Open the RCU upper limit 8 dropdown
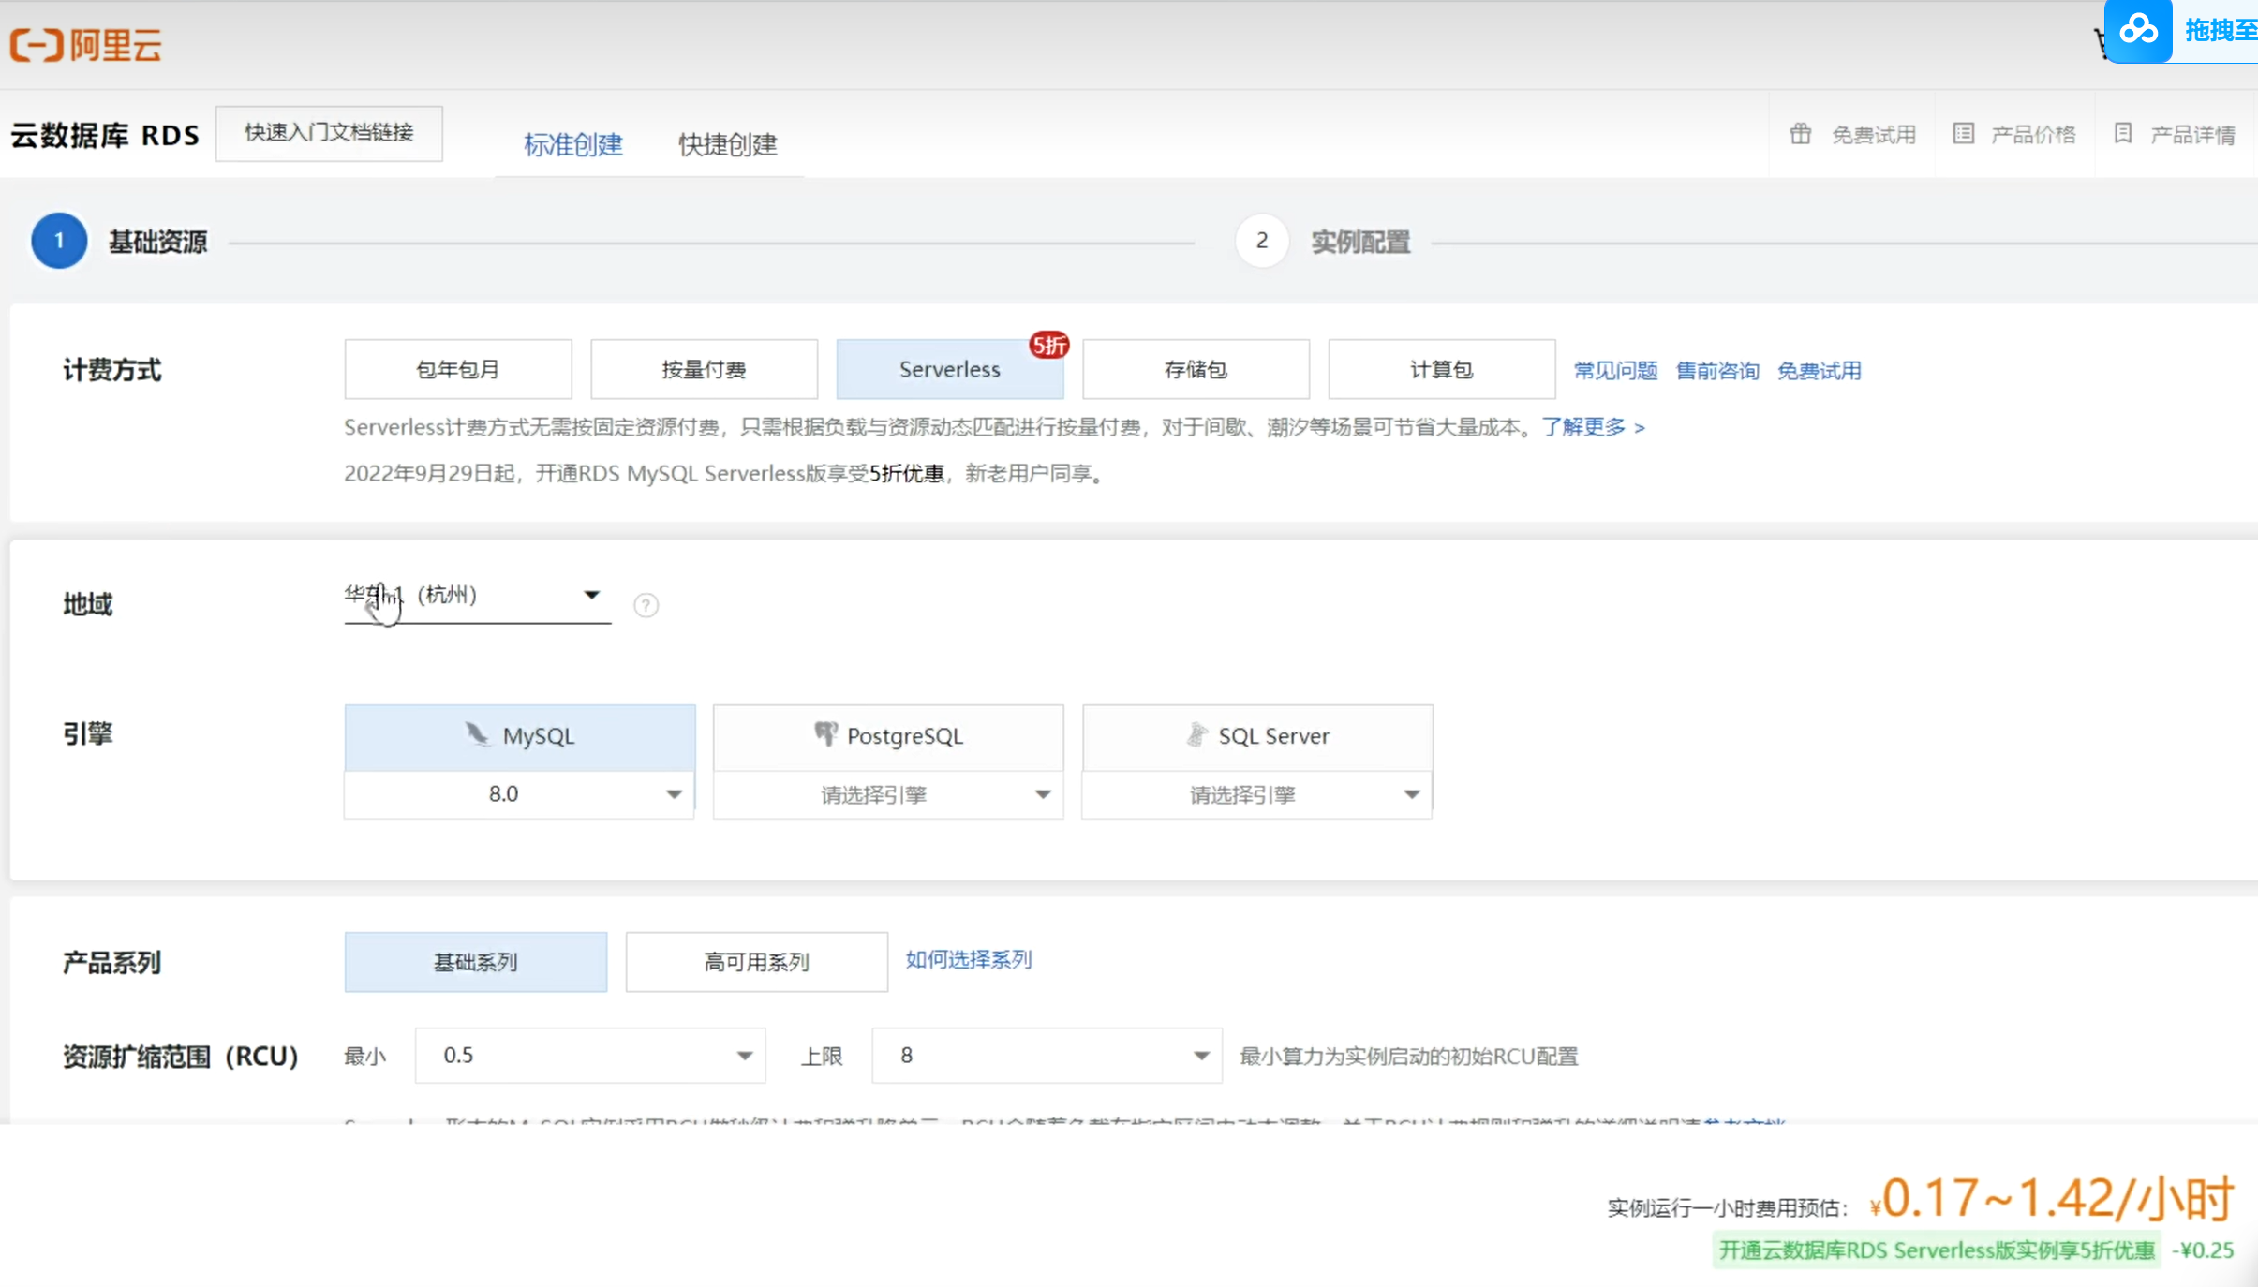 click(x=1047, y=1056)
